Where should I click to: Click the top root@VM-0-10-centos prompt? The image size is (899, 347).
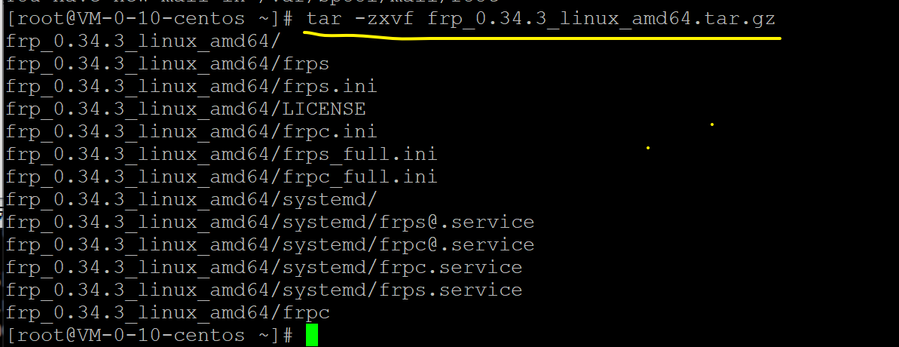click(150, 19)
